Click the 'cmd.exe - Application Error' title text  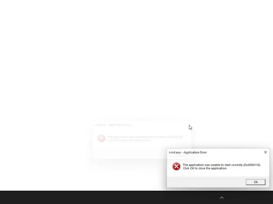tap(188, 152)
